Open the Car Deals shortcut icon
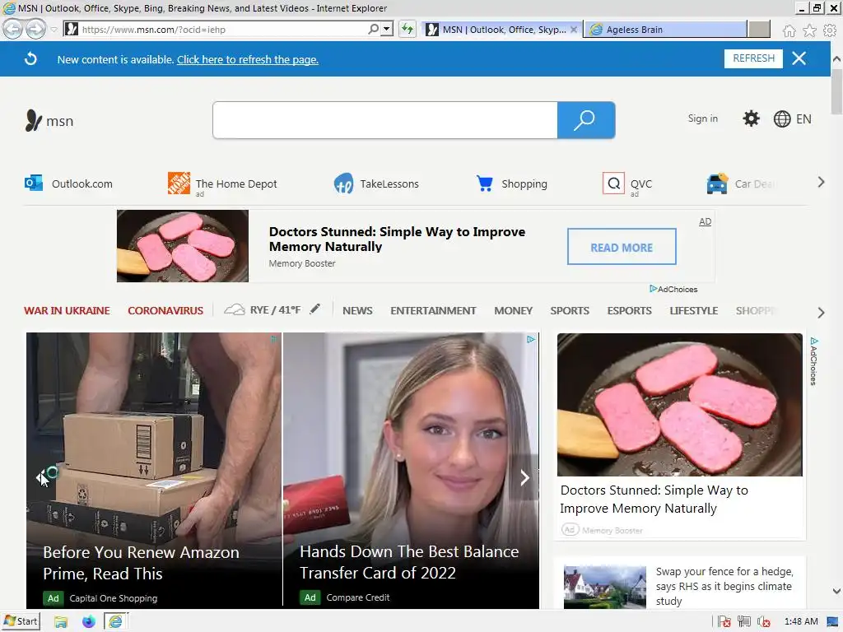 pos(717,184)
